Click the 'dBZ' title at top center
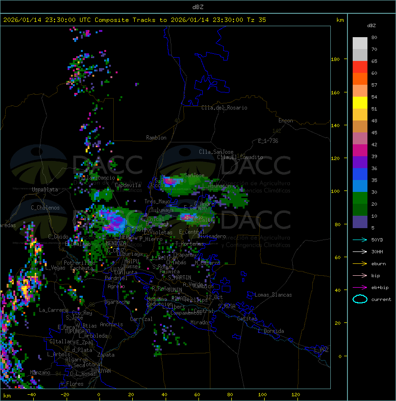 [198, 7]
